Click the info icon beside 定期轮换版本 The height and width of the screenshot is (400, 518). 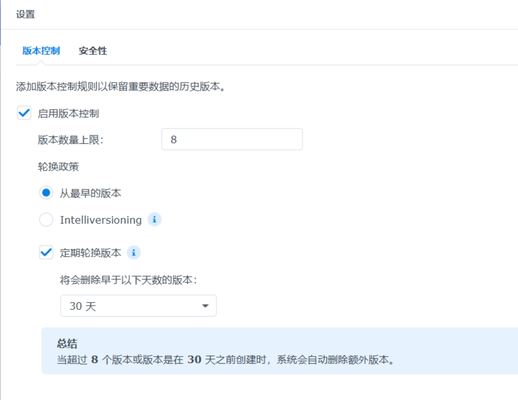tap(134, 253)
